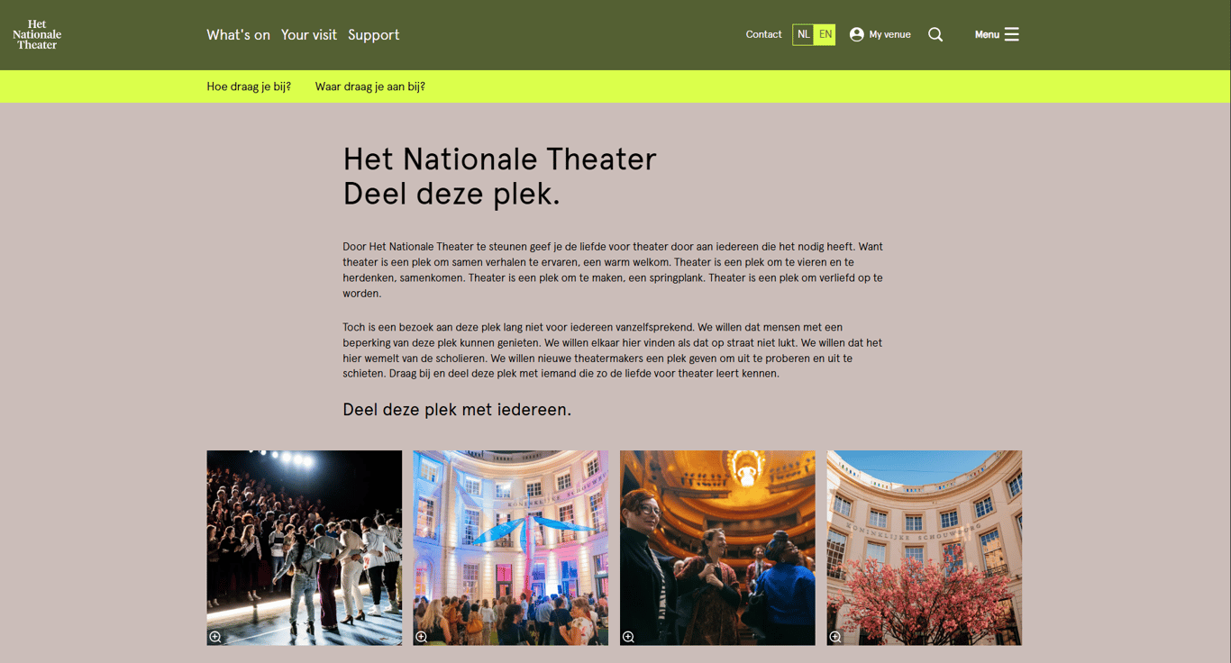Open the What's on menu
The height and width of the screenshot is (663, 1231).
(x=238, y=34)
